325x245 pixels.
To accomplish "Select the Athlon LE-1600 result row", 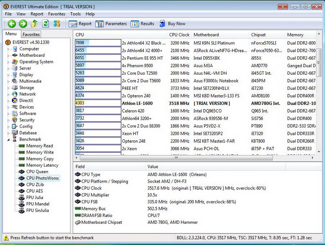I will point(137,103).
